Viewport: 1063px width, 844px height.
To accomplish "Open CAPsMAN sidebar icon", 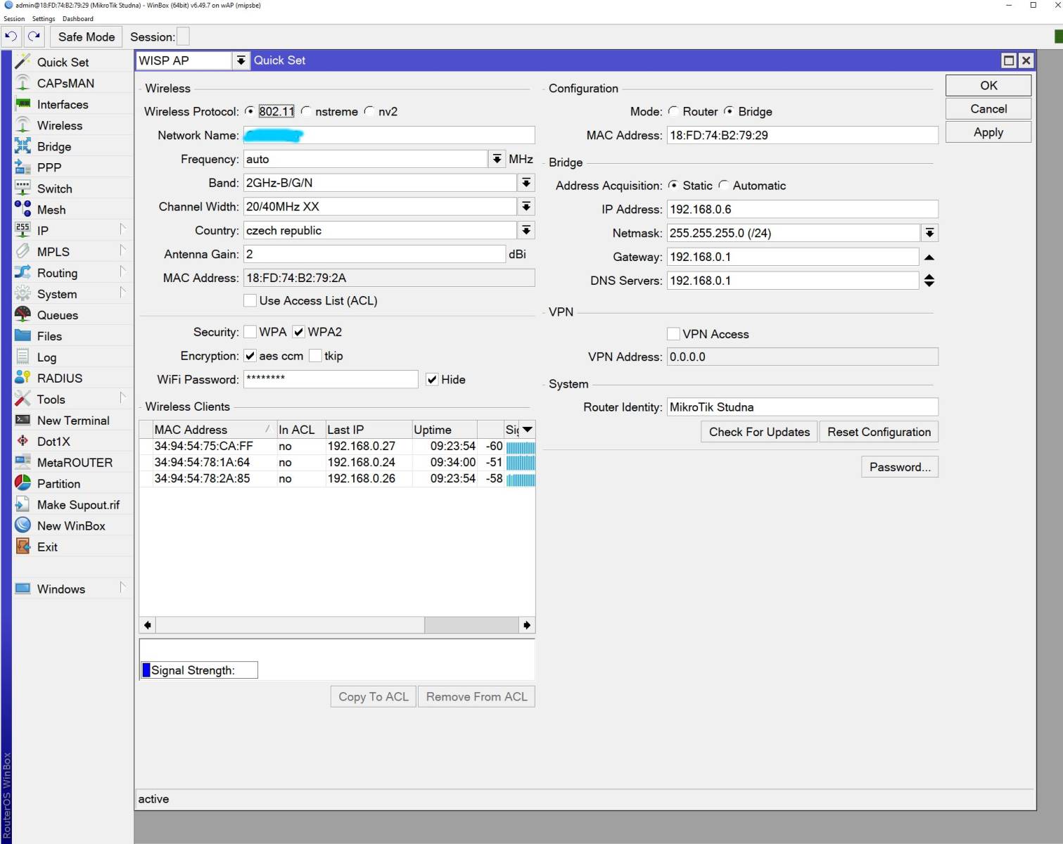I will (23, 83).
